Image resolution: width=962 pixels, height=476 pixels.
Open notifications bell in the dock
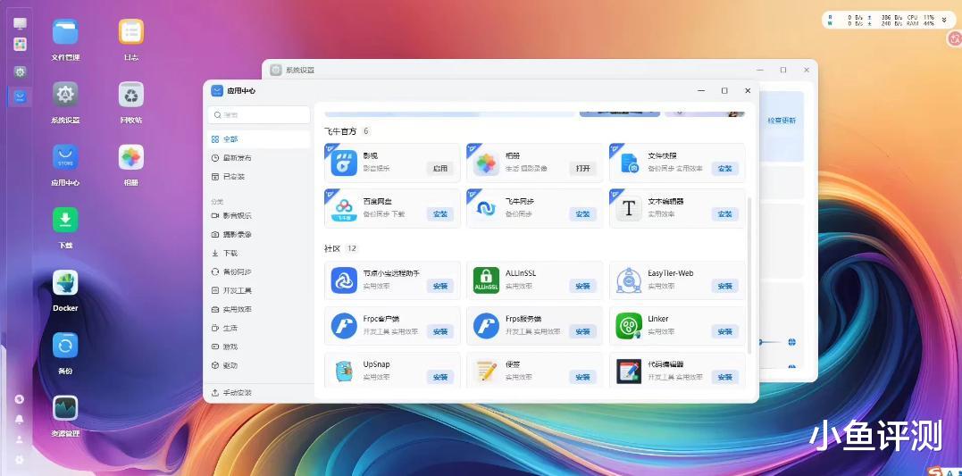[20, 420]
